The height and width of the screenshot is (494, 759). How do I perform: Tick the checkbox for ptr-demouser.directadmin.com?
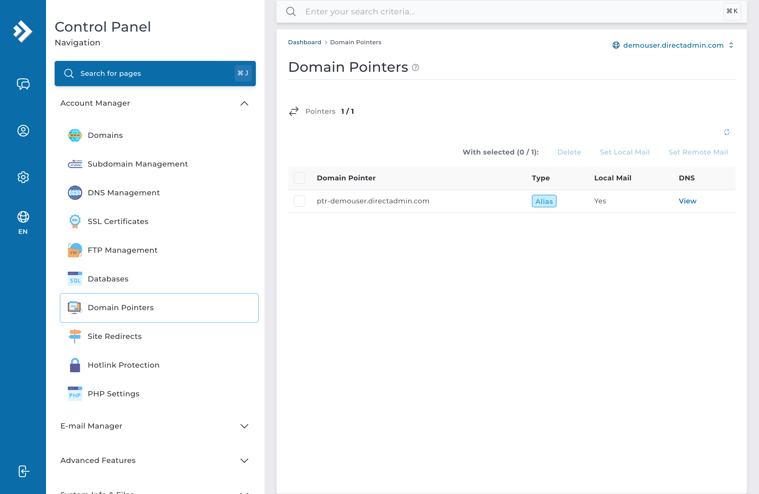pos(300,201)
